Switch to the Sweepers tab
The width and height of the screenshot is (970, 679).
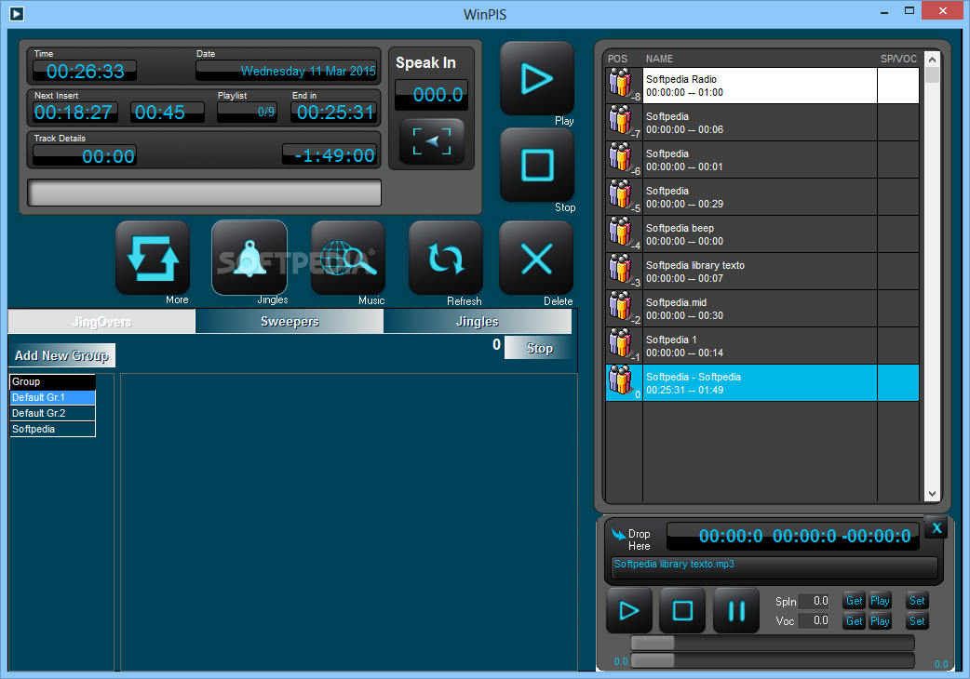pos(290,321)
